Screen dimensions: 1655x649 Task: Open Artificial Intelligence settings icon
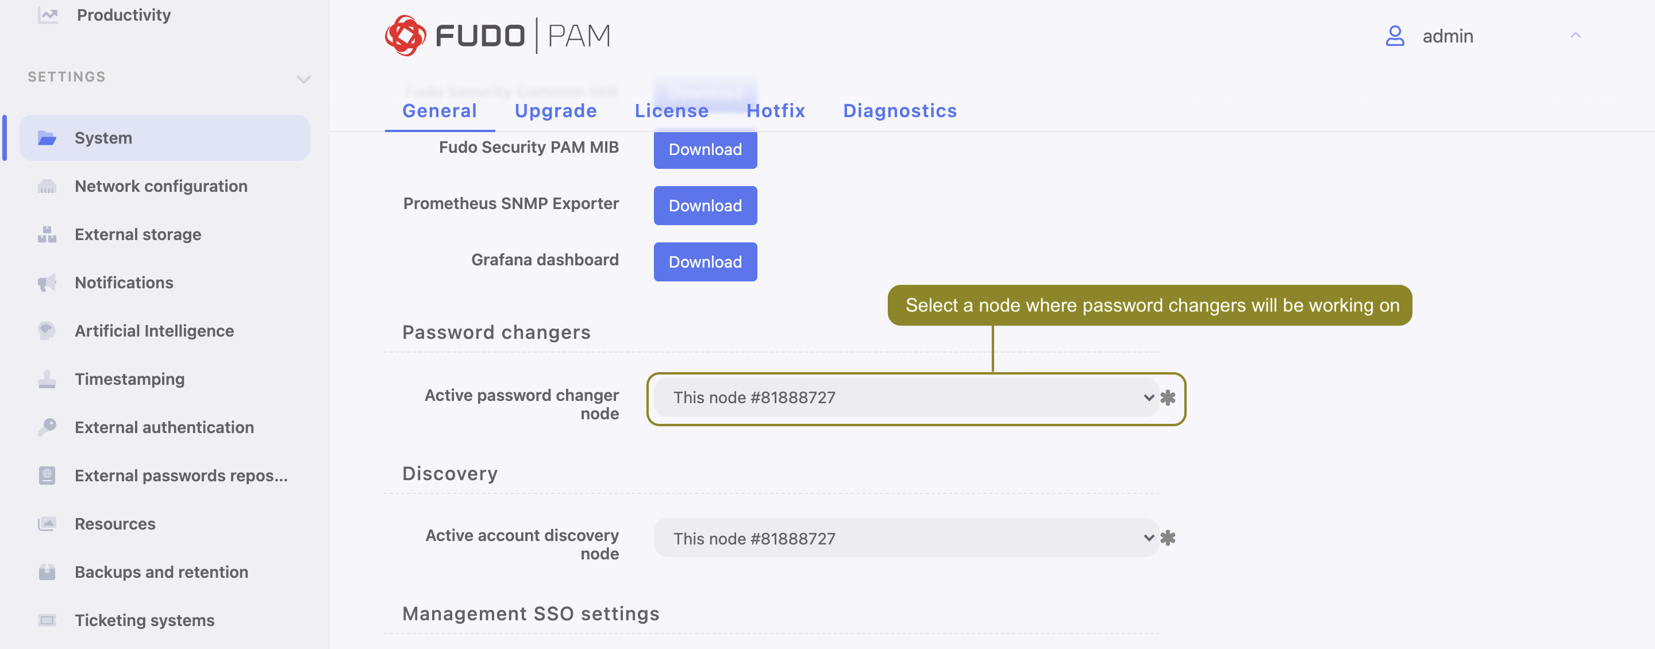tap(46, 331)
